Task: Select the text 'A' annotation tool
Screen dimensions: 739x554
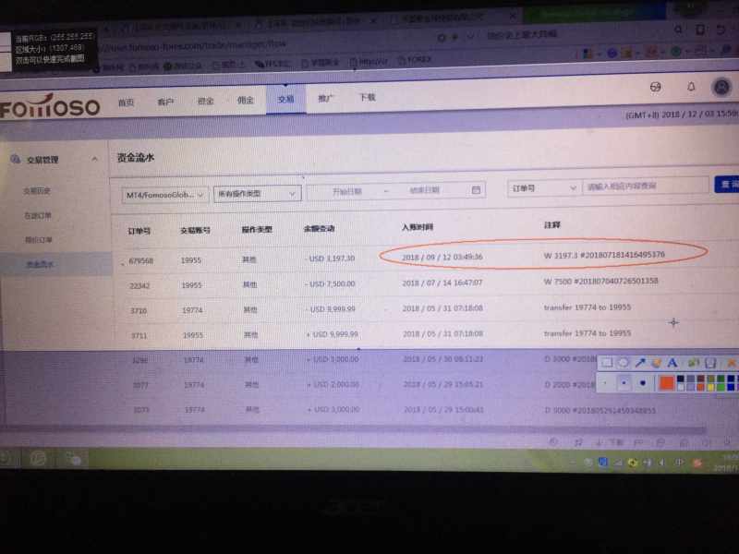Action: pyautogui.click(x=672, y=363)
